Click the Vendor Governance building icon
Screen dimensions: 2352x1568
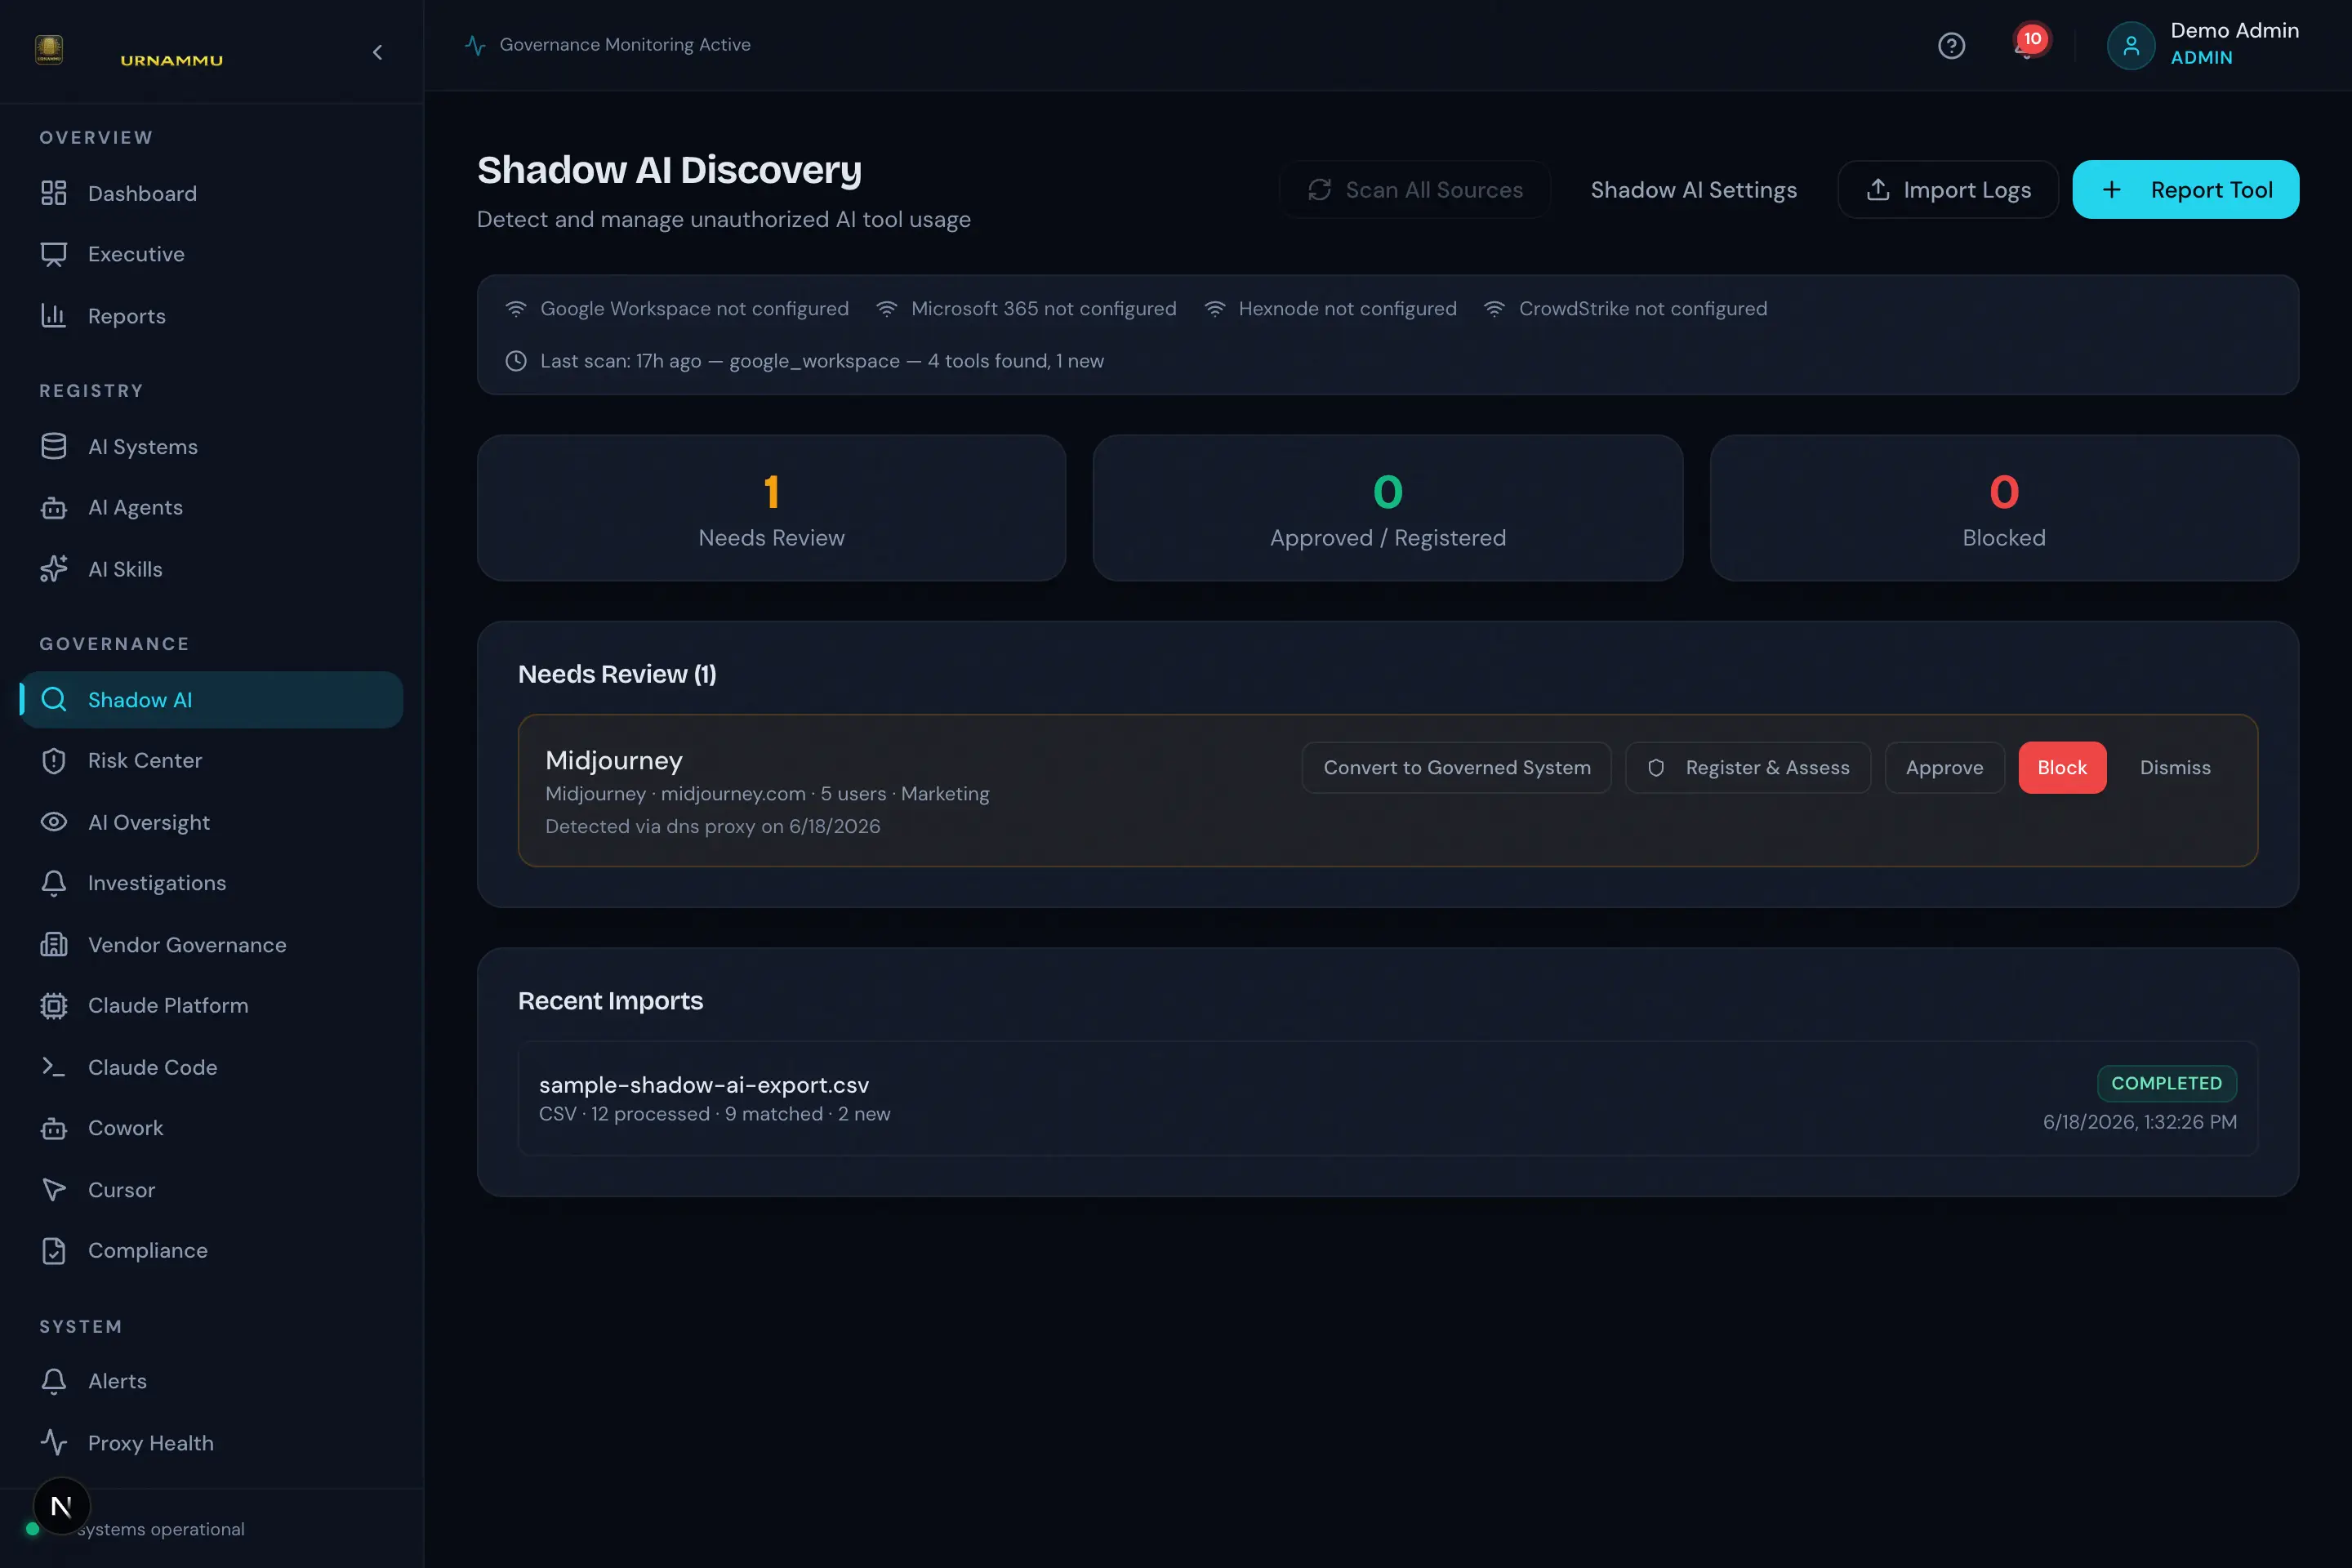click(x=54, y=945)
